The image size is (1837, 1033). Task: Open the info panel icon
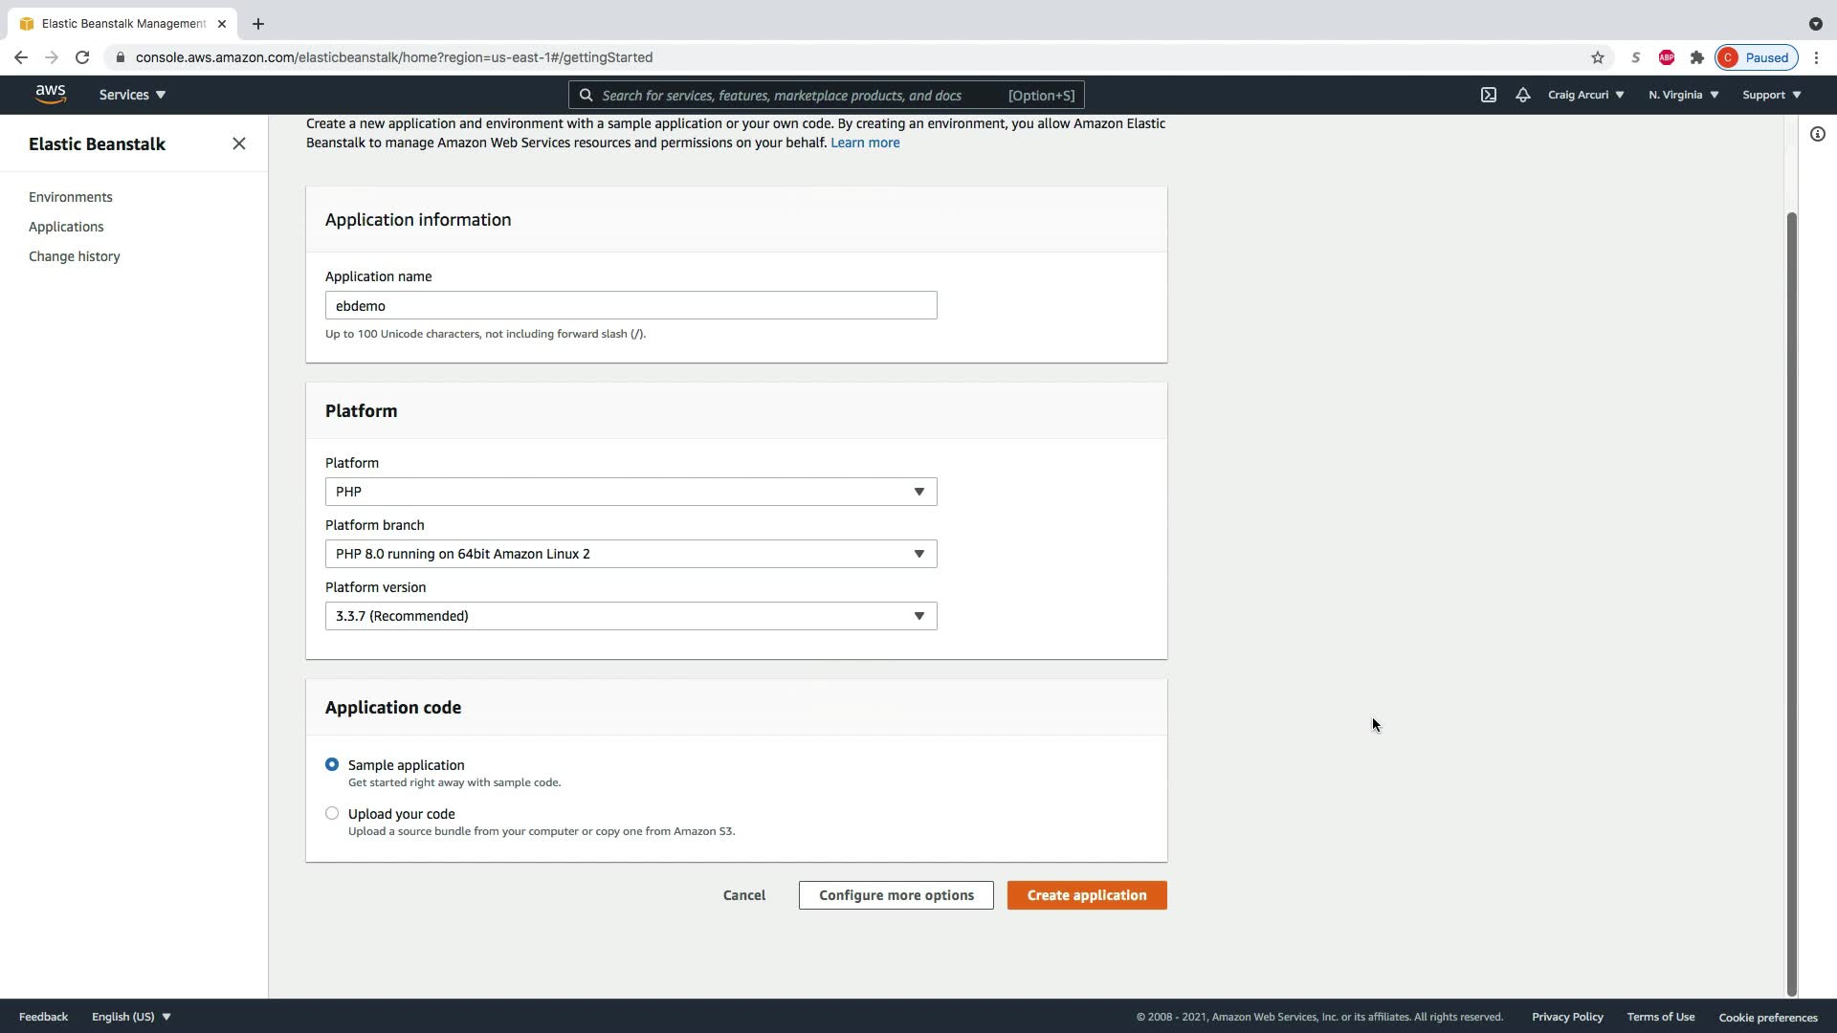(x=1818, y=134)
